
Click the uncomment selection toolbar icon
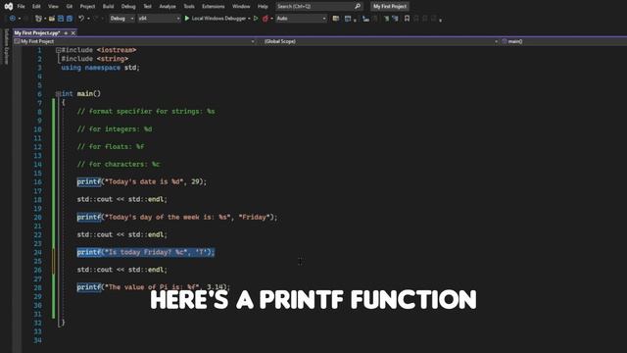click(x=395, y=19)
